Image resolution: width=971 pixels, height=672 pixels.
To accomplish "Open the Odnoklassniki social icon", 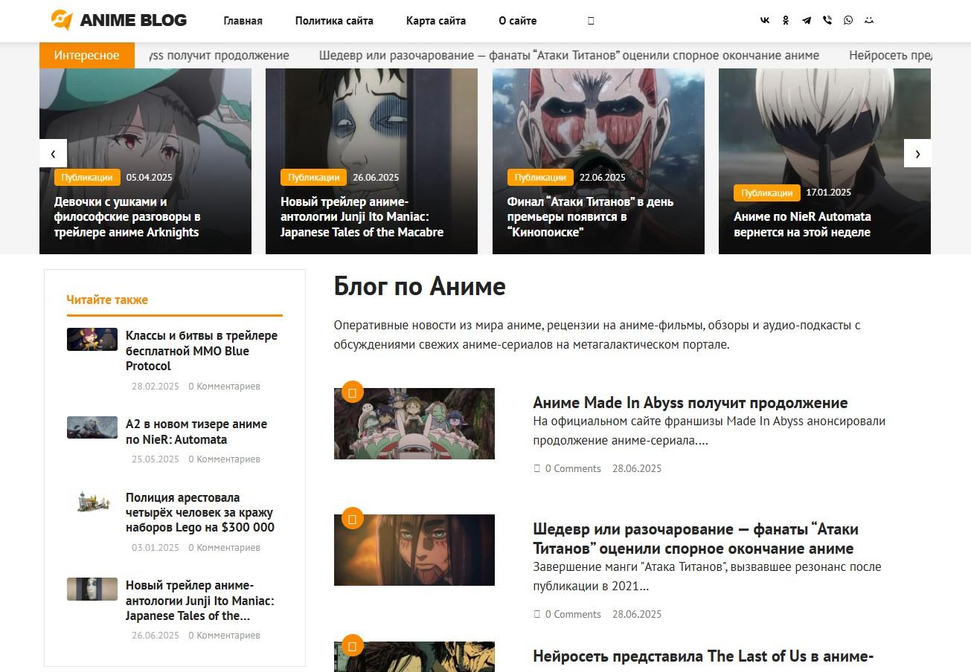I will 786,21.
